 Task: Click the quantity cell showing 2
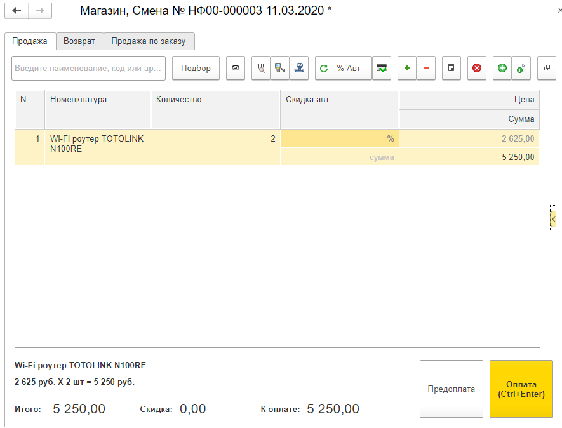point(215,147)
